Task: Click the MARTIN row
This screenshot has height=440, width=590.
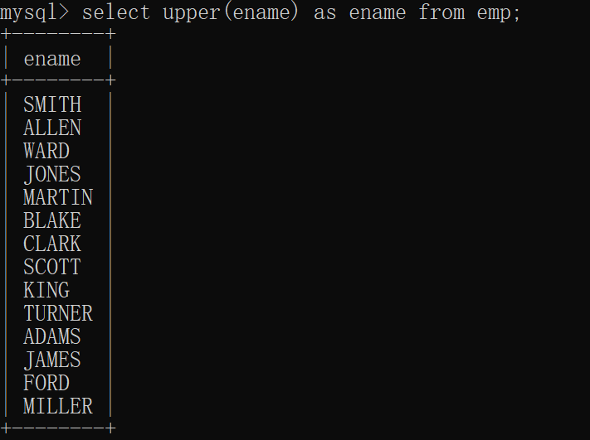Action: pos(58,197)
